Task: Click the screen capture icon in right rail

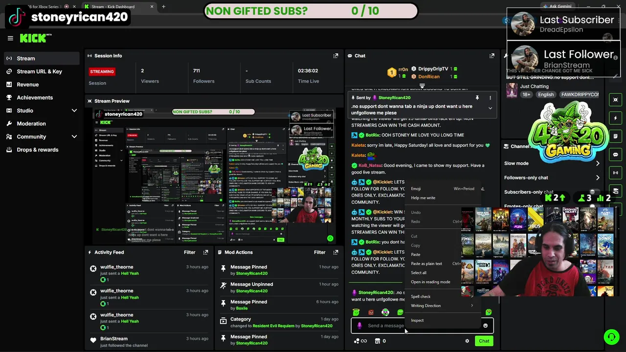Action: tap(616, 100)
